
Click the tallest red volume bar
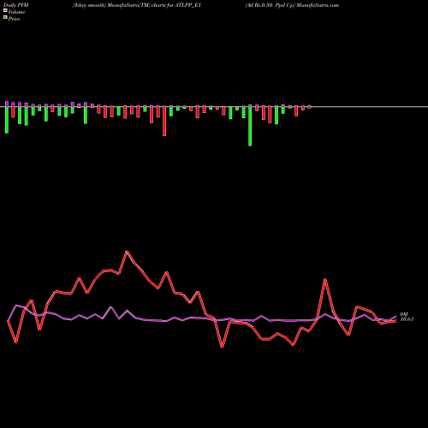coord(164,122)
